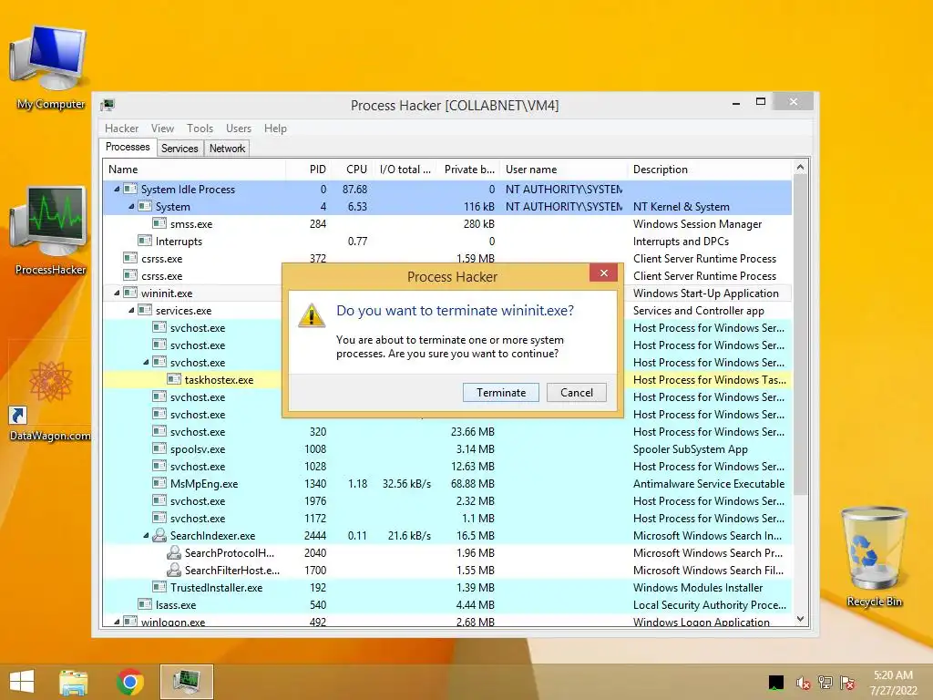933x700 pixels.
Task: Collapse the System Idle Process tree node
Action: point(117,190)
